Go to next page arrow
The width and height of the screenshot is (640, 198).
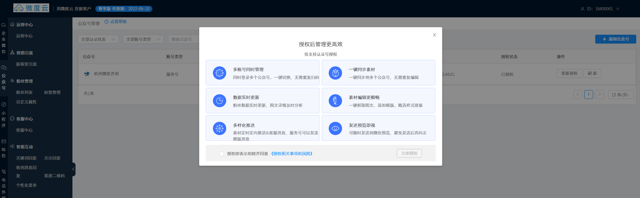click(x=599, y=95)
